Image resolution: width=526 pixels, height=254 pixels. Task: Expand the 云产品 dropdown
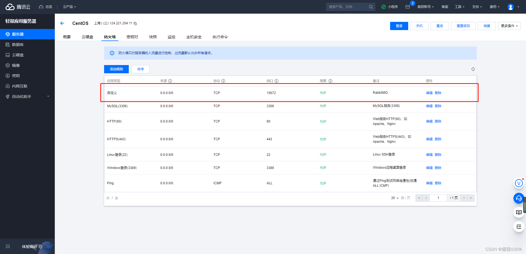(x=69, y=7)
